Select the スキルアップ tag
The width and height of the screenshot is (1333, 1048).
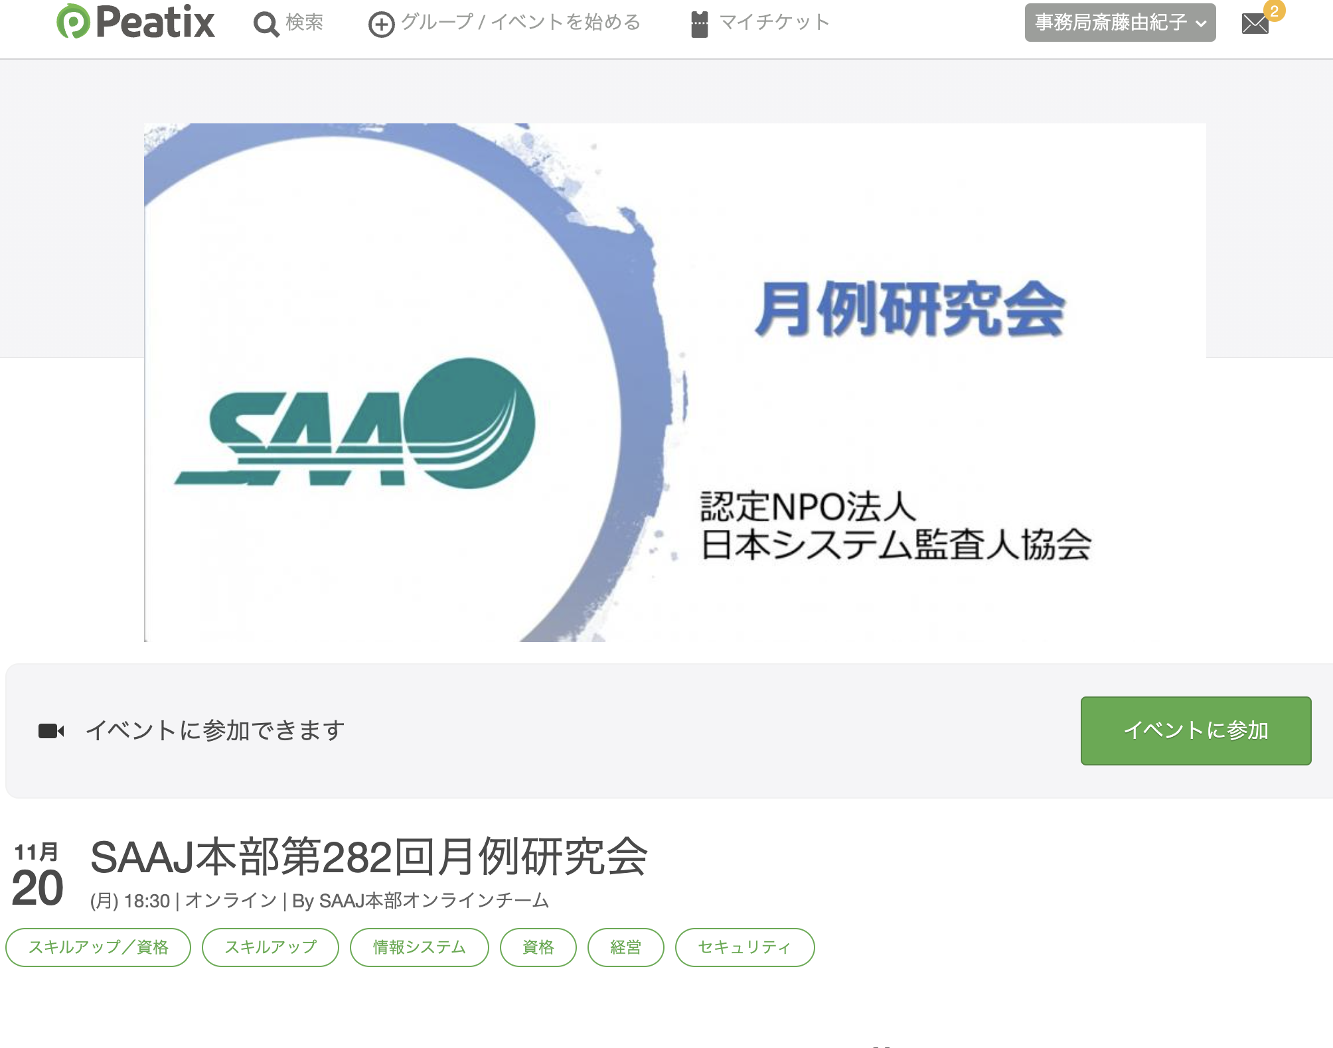[x=270, y=947]
